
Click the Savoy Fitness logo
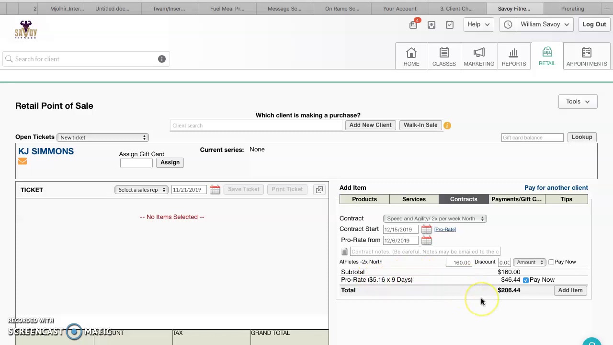pos(26,30)
